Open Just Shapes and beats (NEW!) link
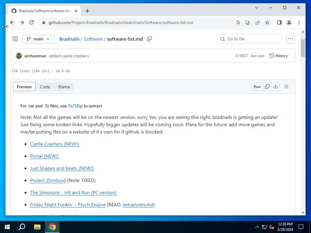Viewport: 311px width, 233px height. 62,168
